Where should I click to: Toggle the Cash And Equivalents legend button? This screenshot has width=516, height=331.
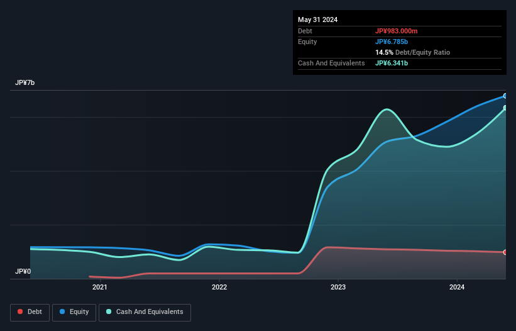(x=145, y=312)
